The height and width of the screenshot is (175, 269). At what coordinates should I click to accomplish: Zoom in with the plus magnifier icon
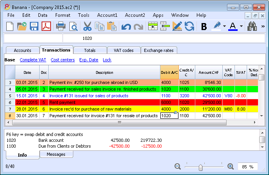(231, 166)
